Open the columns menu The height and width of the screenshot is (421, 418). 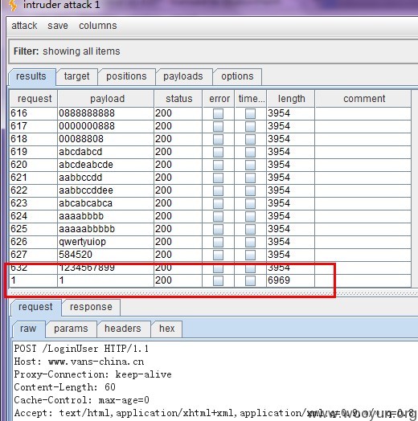[98, 26]
